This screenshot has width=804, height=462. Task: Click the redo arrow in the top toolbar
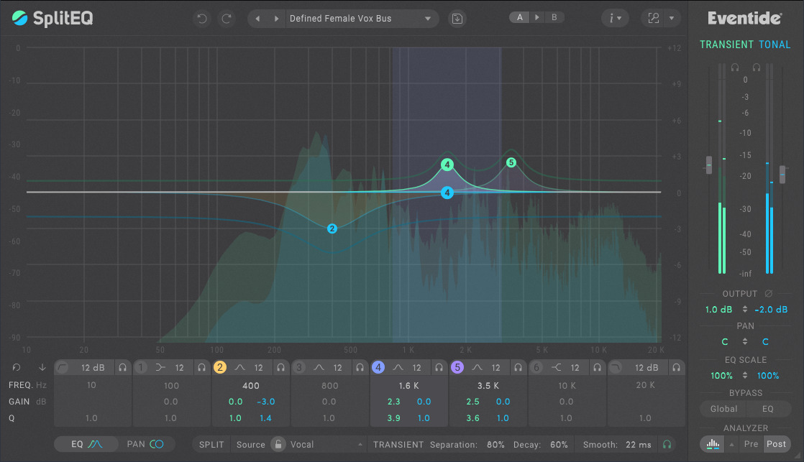pos(227,19)
